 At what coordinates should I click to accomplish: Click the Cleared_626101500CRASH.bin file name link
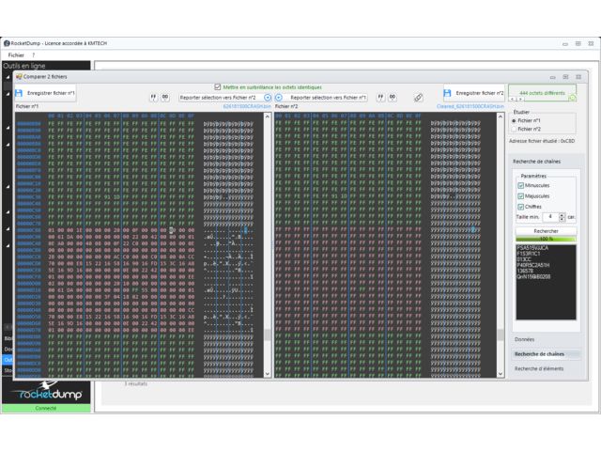pos(470,106)
